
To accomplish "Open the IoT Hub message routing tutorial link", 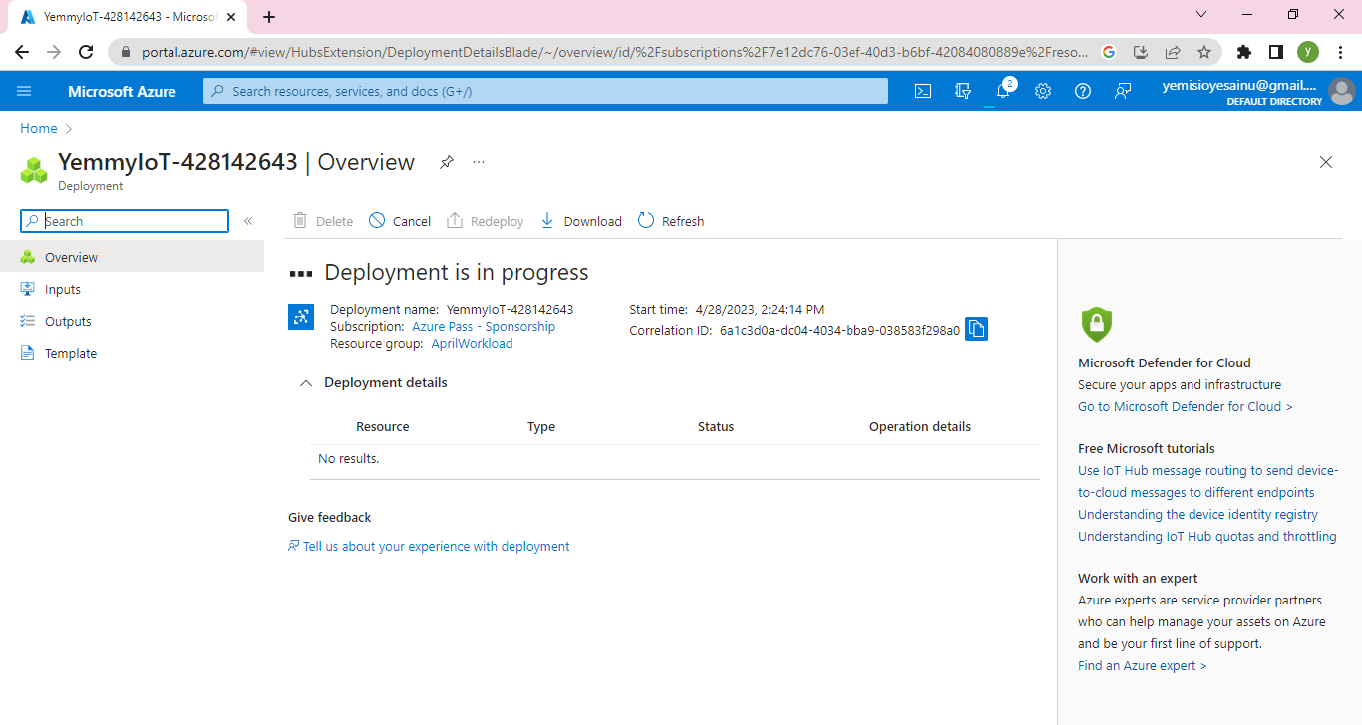I will coord(1207,481).
